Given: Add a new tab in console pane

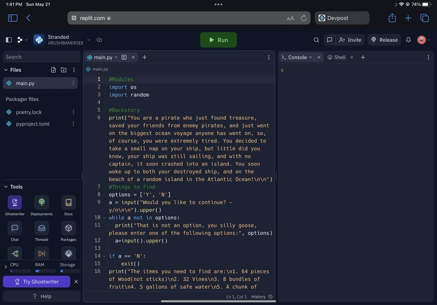Looking at the screenshot, I should tap(363, 57).
